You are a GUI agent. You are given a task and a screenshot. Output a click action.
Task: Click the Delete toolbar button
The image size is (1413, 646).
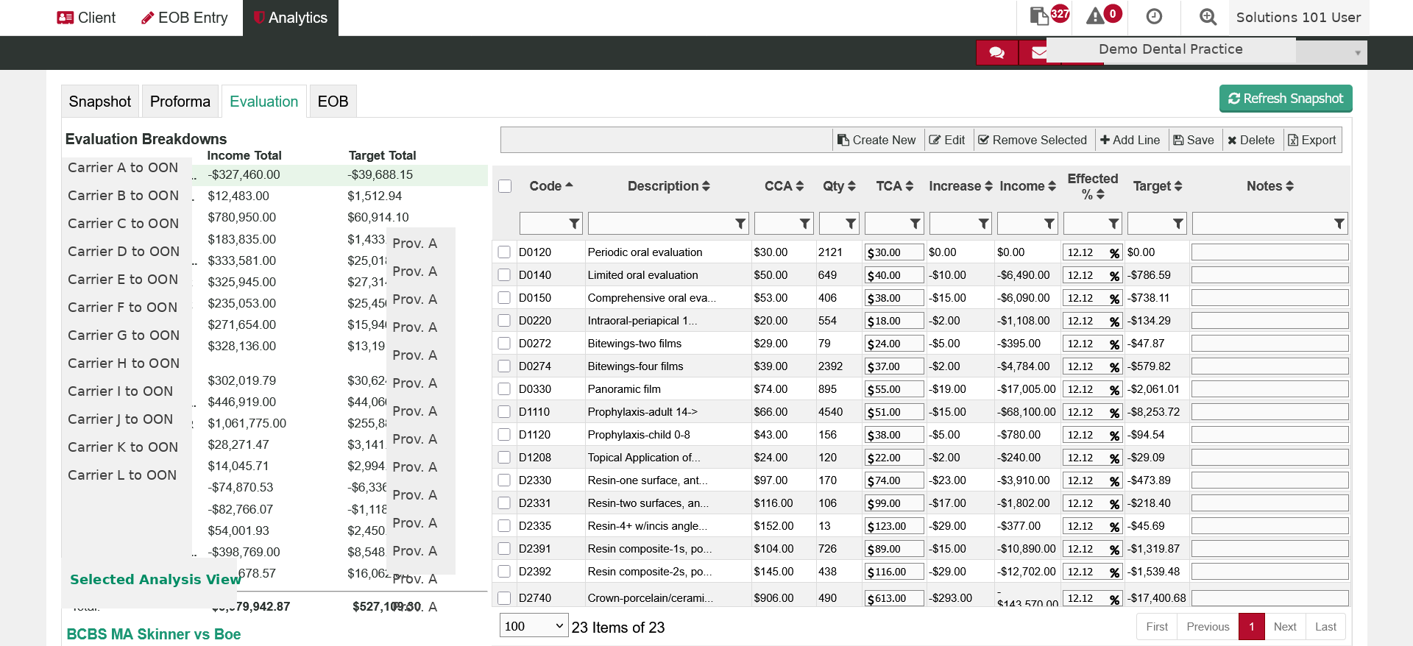[x=1251, y=140]
